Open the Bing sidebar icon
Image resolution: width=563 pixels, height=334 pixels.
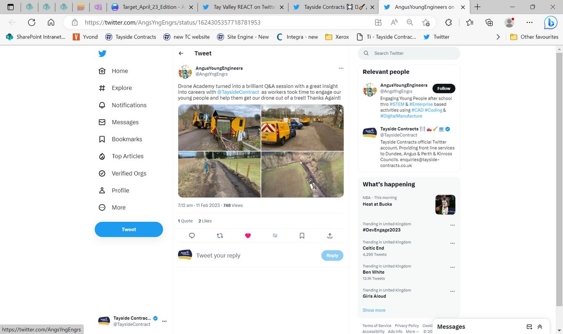[x=550, y=23]
